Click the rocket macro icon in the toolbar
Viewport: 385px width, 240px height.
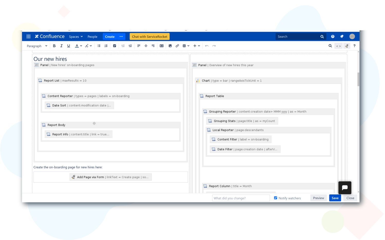[x=347, y=46]
